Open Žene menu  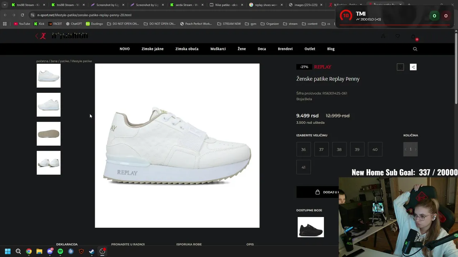point(242,49)
